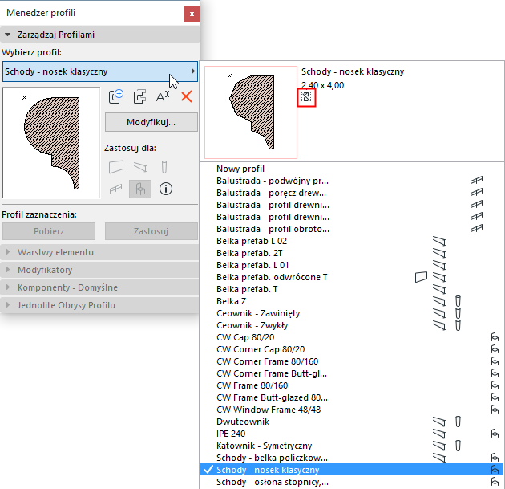
Task: Toggle Beam use under Zastosuj dla
Action: click(x=140, y=167)
